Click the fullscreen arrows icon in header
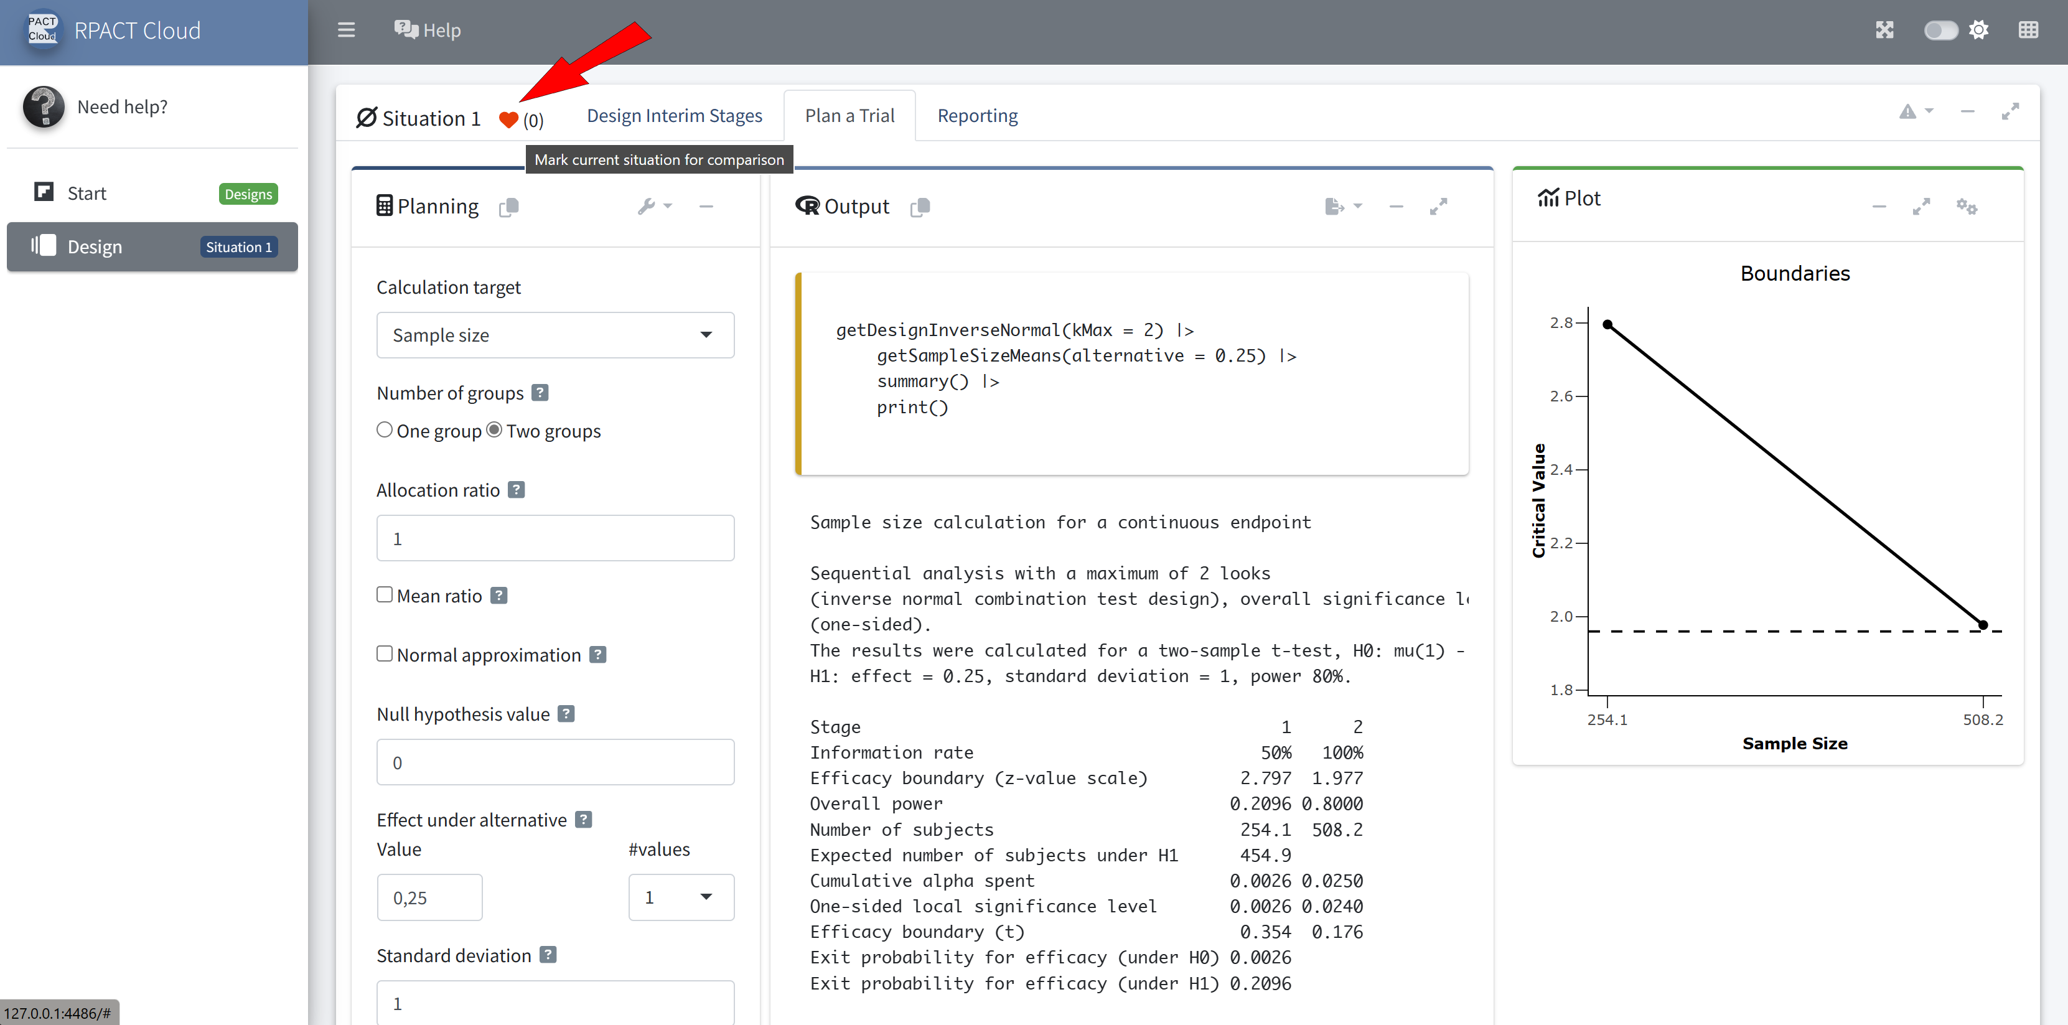The height and width of the screenshot is (1025, 2068). [x=1884, y=30]
